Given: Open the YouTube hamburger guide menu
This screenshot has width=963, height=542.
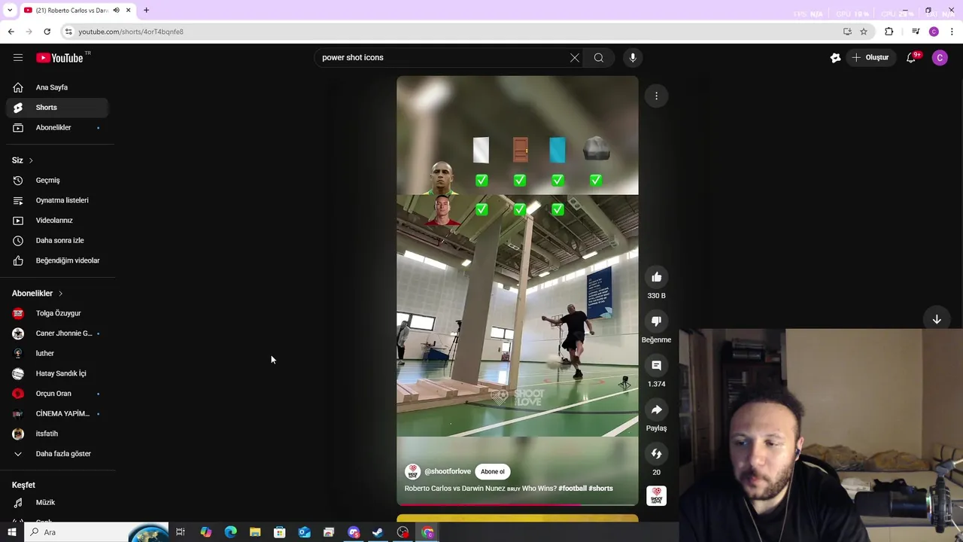Looking at the screenshot, I should (x=18, y=57).
